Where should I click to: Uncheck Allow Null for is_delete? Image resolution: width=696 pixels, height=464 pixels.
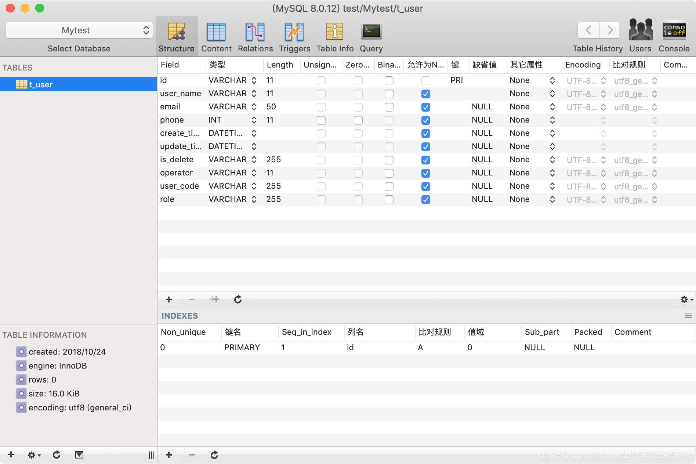[425, 160]
